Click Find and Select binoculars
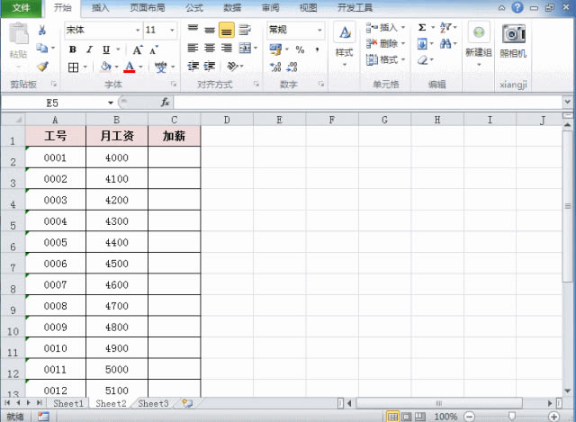The width and height of the screenshot is (576, 422). click(445, 44)
